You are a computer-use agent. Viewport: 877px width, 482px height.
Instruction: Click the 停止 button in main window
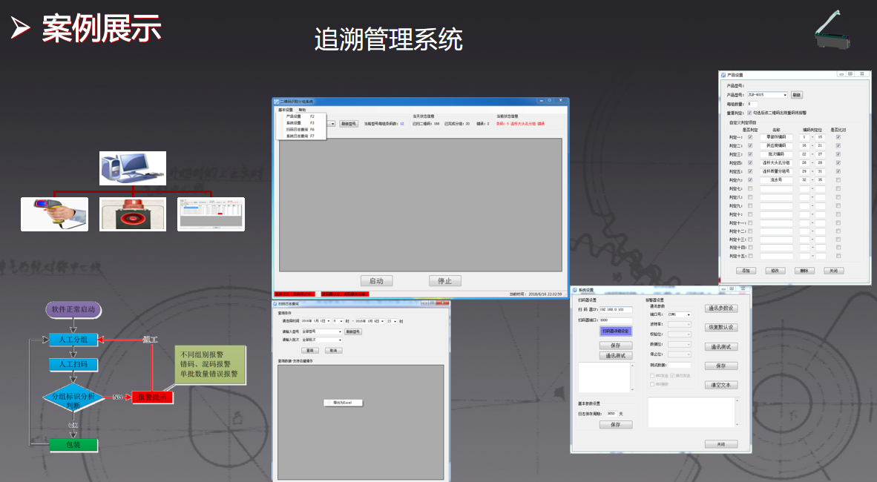[444, 281]
